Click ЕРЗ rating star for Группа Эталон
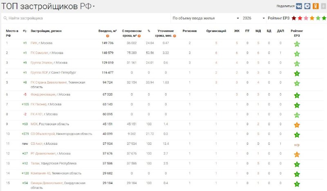Image resolution: width=327 pixels, height=191 pixels. (x=297, y=64)
